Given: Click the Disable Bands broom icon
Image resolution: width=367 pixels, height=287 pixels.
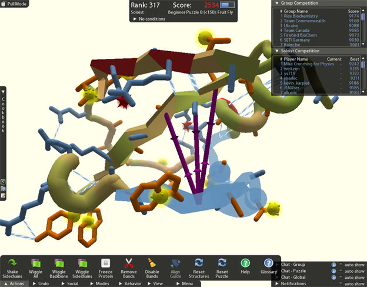Looking at the screenshot, I should 152,263.
